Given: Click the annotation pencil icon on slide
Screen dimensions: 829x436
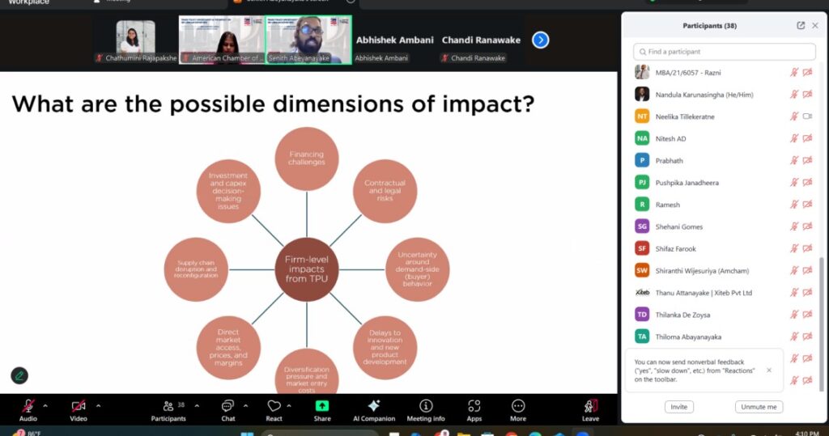Looking at the screenshot, I should tap(19, 376).
